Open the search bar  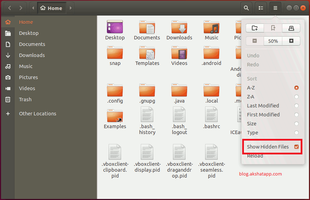[246, 8]
